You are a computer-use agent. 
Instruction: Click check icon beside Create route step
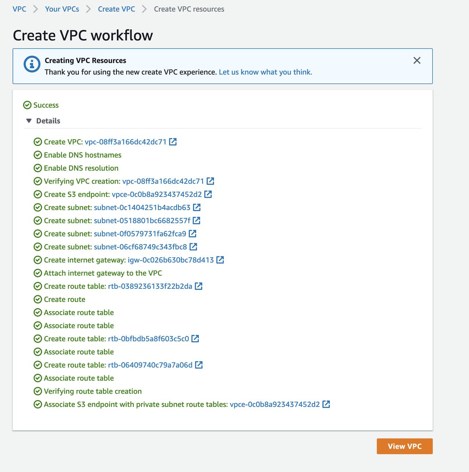tap(38, 299)
